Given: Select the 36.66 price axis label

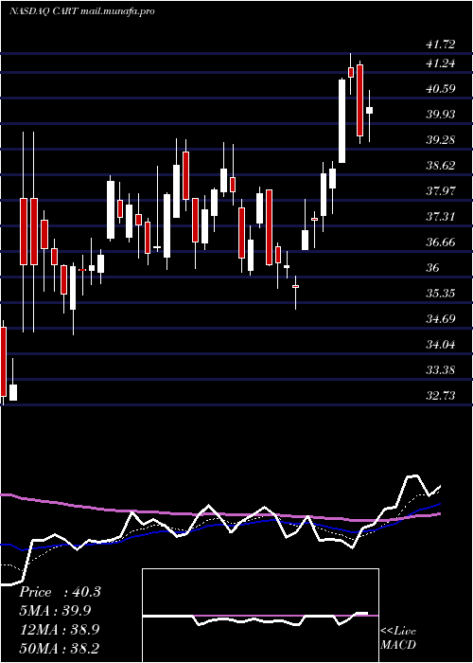Looking at the screenshot, I should (441, 242).
